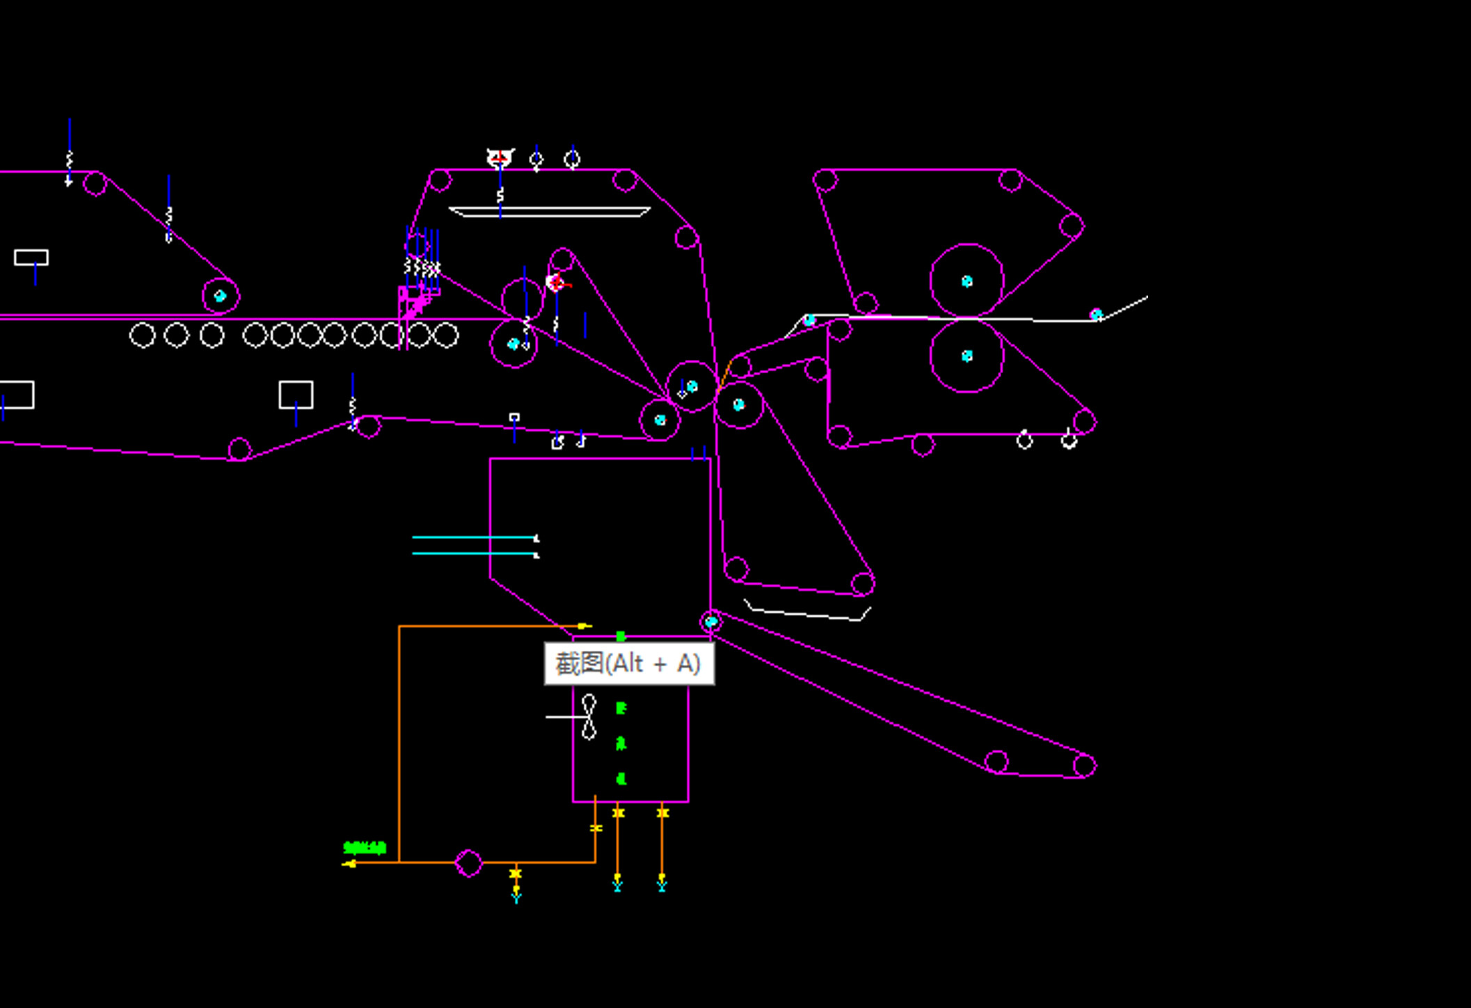This screenshot has height=1008, width=1471.
Task: Click the 截图(Alt + A) tooltip
Action: pyautogui.click(x=629, y=664)
